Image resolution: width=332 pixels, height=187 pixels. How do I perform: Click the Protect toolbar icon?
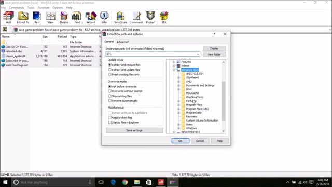(150, 17)
